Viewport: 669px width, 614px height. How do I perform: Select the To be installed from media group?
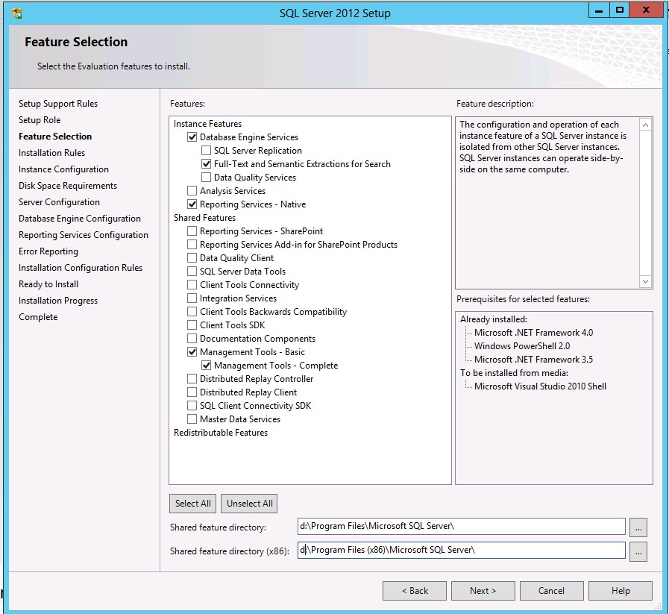tap(514, 373)
